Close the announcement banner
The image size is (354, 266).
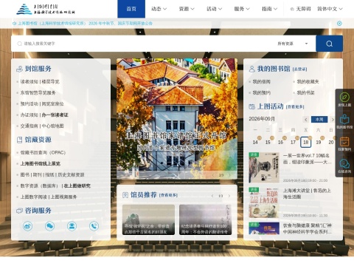click(339, 24)
